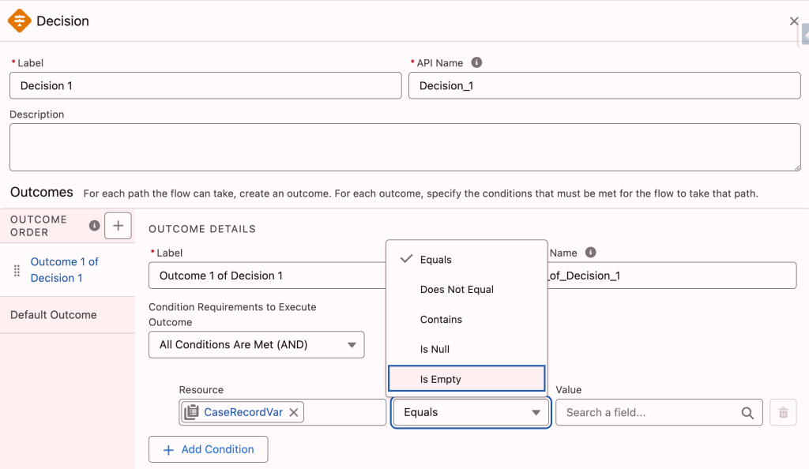Click the search icon in Value field
The width and height of the screenshot is (809, 469).
coord(747,413)
